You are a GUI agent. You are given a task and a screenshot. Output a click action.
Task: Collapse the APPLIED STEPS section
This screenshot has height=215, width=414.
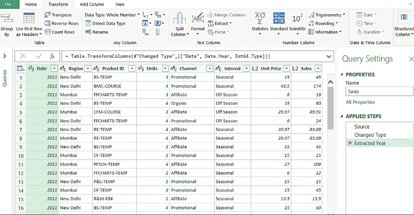[342, 116]
